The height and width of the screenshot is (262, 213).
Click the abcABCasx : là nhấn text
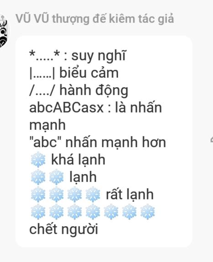[95, 108]
